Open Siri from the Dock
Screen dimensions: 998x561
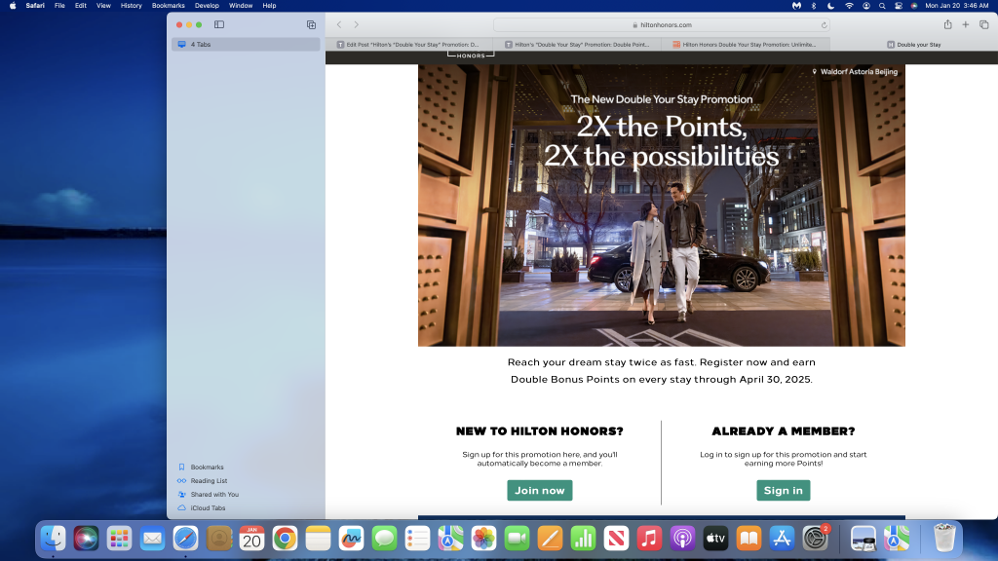click(x=86, y=539)
